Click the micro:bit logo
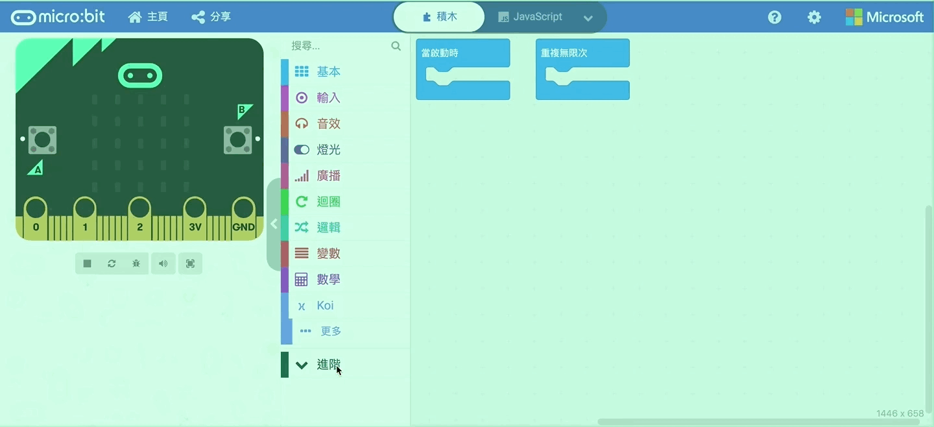 point(58,17)
